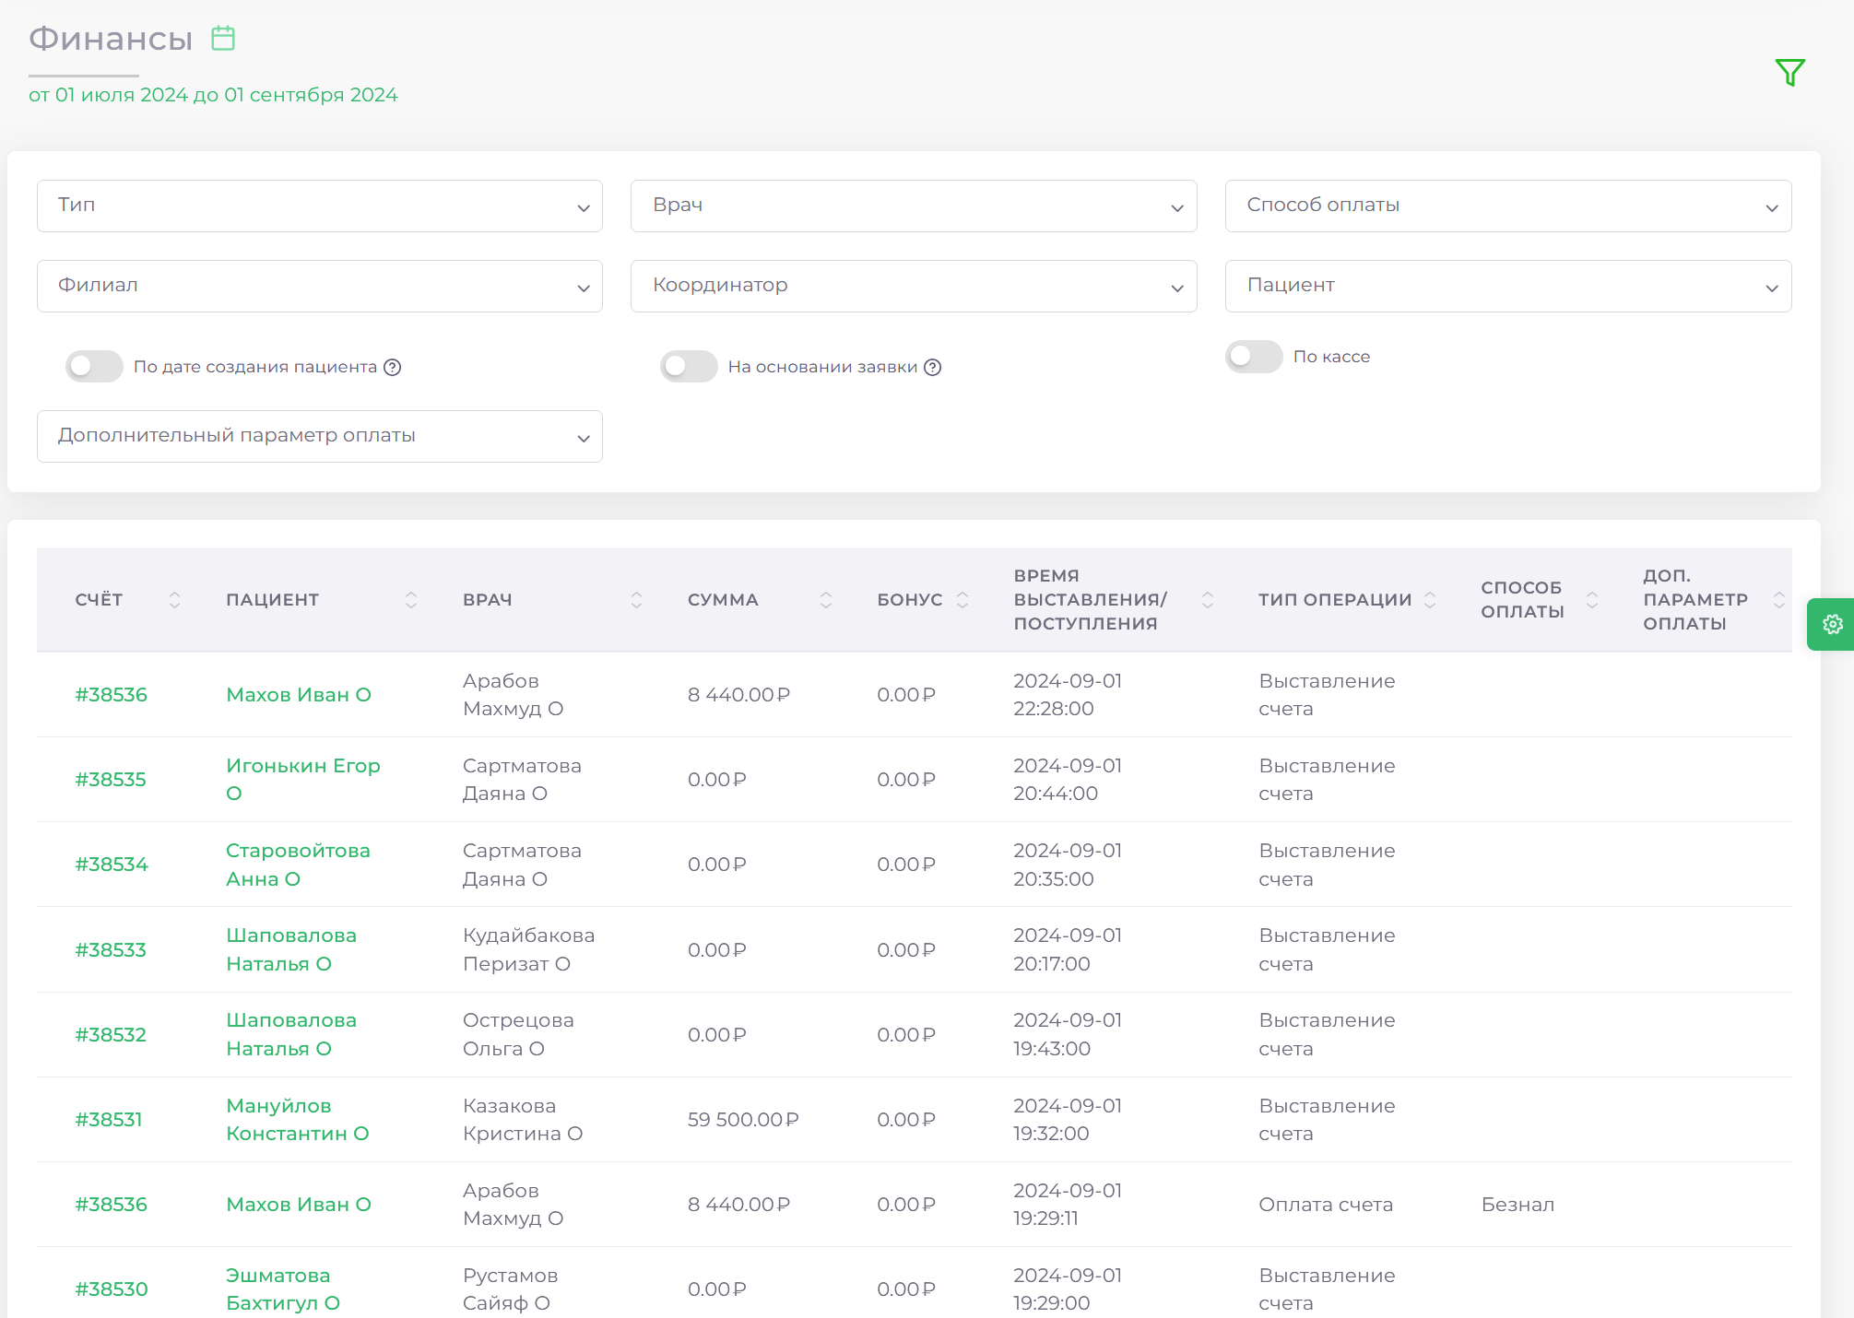Sort by БОНУС column arrows
Viewport: 1854px width, 1318px height.
(962, 600)
